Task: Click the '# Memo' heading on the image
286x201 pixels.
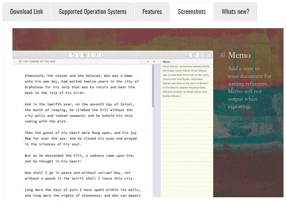Action: pos(235,55)
